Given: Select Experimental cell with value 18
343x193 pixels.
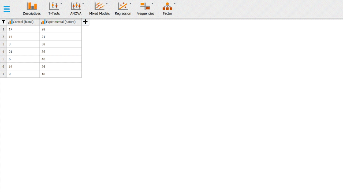Looking at the screenshot, I should [61, 74].
